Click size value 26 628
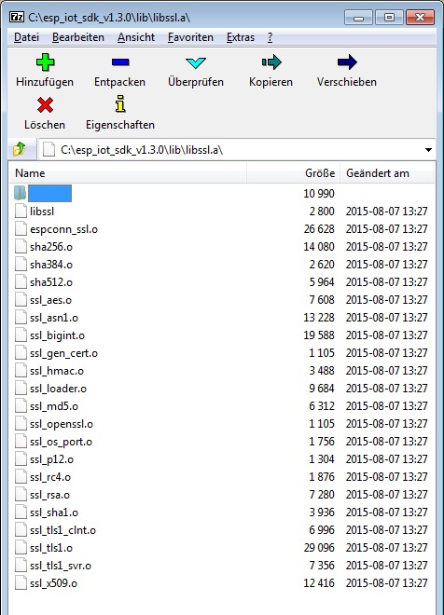444x615 pixels. coord(319,229)
